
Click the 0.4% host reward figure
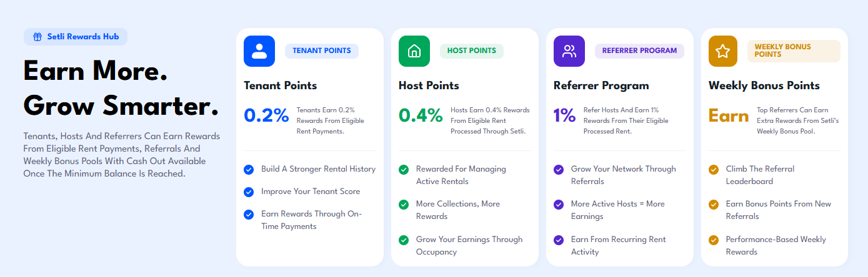421,115
